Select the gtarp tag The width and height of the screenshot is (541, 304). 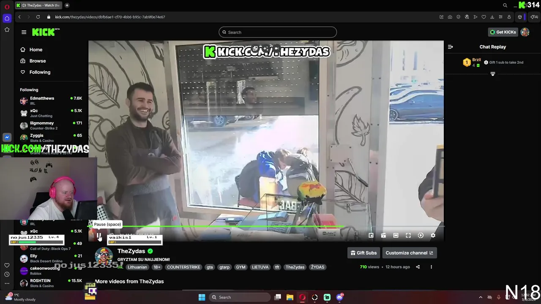(224, 267)
